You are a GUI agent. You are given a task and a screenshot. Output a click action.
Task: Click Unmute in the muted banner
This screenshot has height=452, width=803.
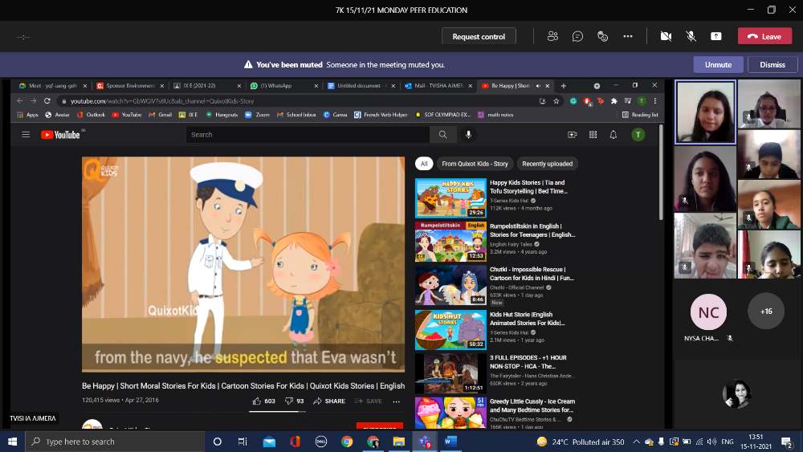pyautogui.click(x=718, y=64)
